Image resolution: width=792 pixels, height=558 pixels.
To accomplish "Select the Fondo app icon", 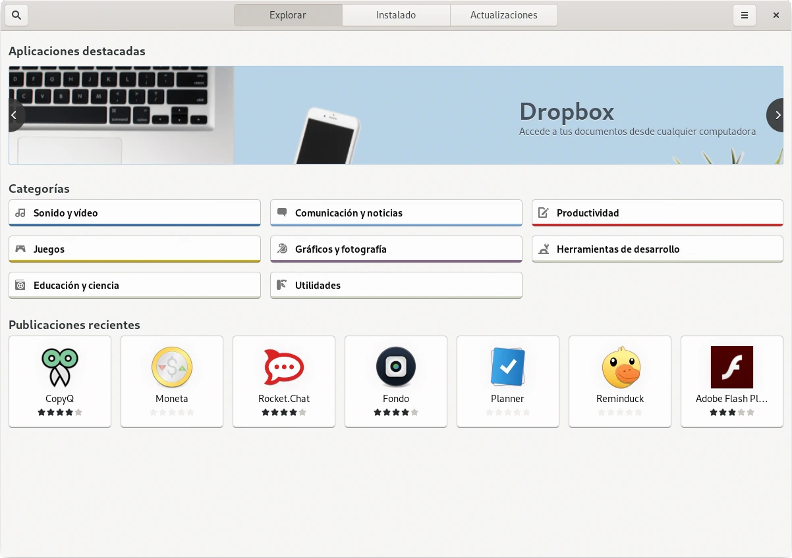I will point(396,367).
